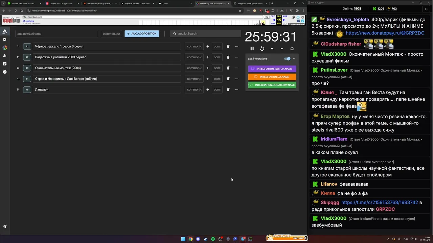Image resolution: width=433 pixels, height=243 pixels.
Task: Open the wheel pie-chart icon in sidebar
Action: [5, 48]
